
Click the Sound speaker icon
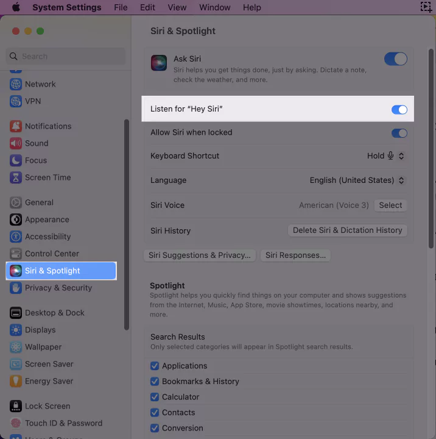(16, 143)
